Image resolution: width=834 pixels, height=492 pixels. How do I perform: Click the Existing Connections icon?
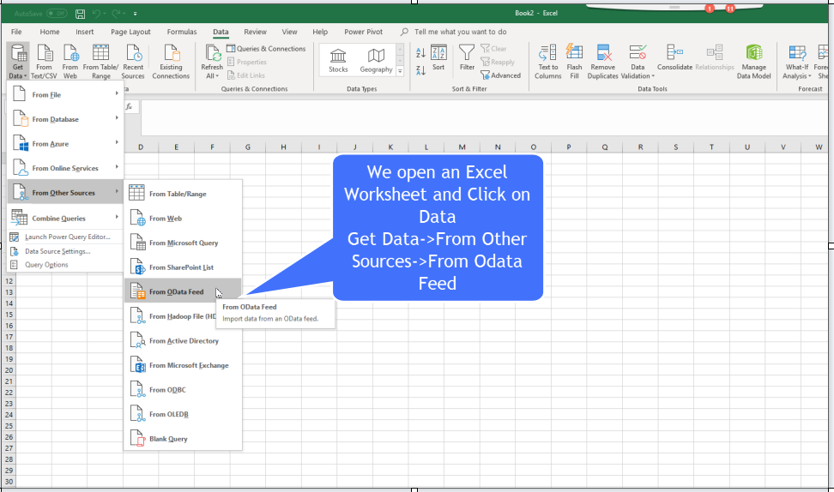click(x=171, y=62)
